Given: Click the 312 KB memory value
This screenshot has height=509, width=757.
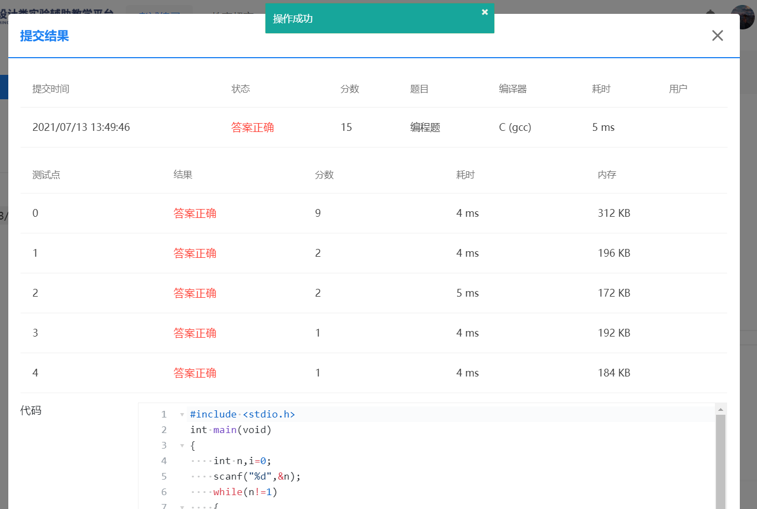Looking at the screenshot, I should pyautogui.click(x=614, y=213).
